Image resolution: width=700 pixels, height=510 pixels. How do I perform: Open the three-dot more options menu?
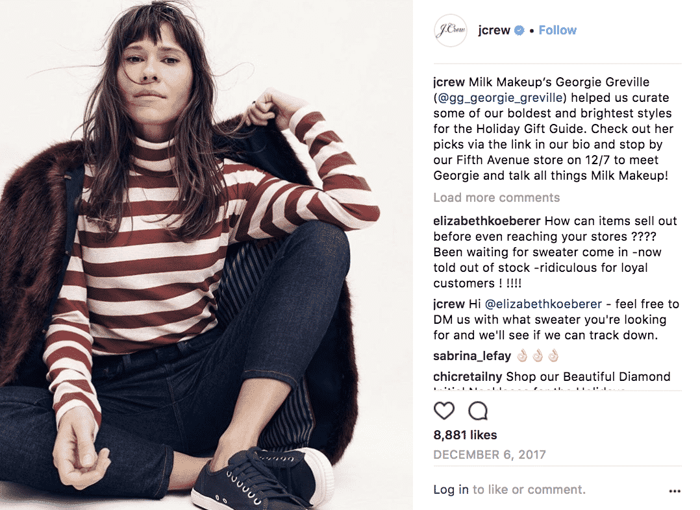[675, 491]
